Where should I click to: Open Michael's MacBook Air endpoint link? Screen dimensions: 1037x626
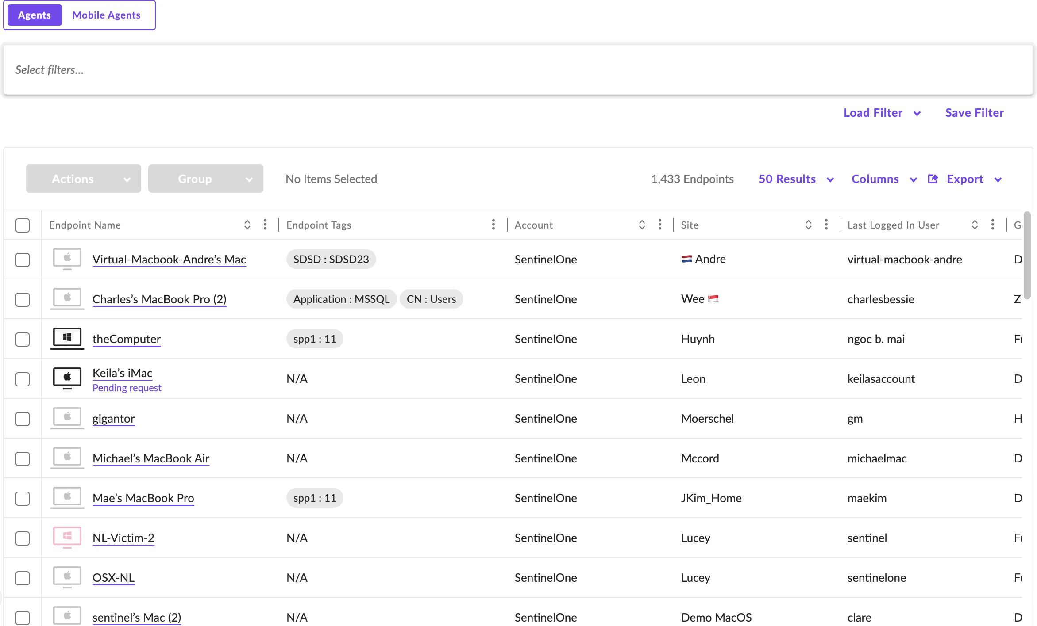point(151,458)
